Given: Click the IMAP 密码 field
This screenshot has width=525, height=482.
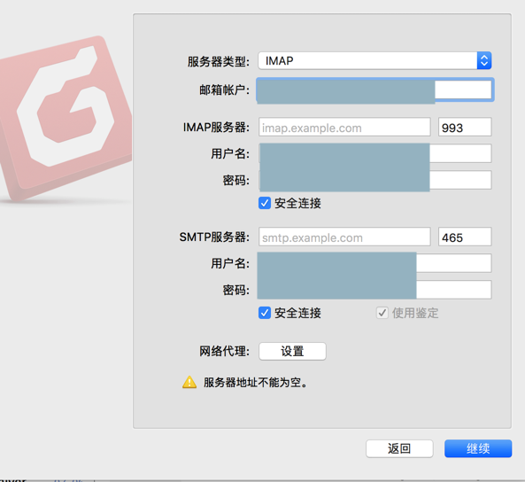Looking at the screenshot, I should tap(375, 180).
